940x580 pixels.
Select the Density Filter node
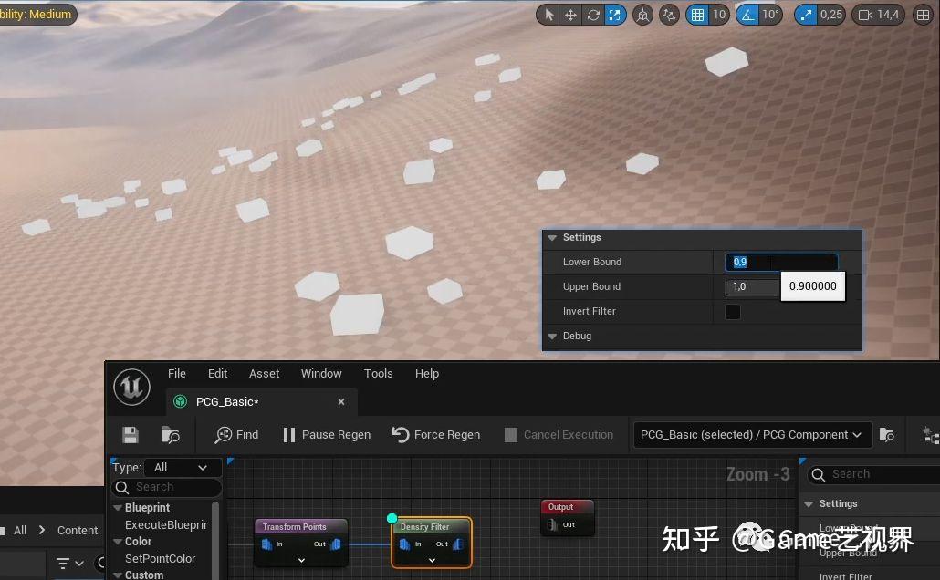(425, 526)
